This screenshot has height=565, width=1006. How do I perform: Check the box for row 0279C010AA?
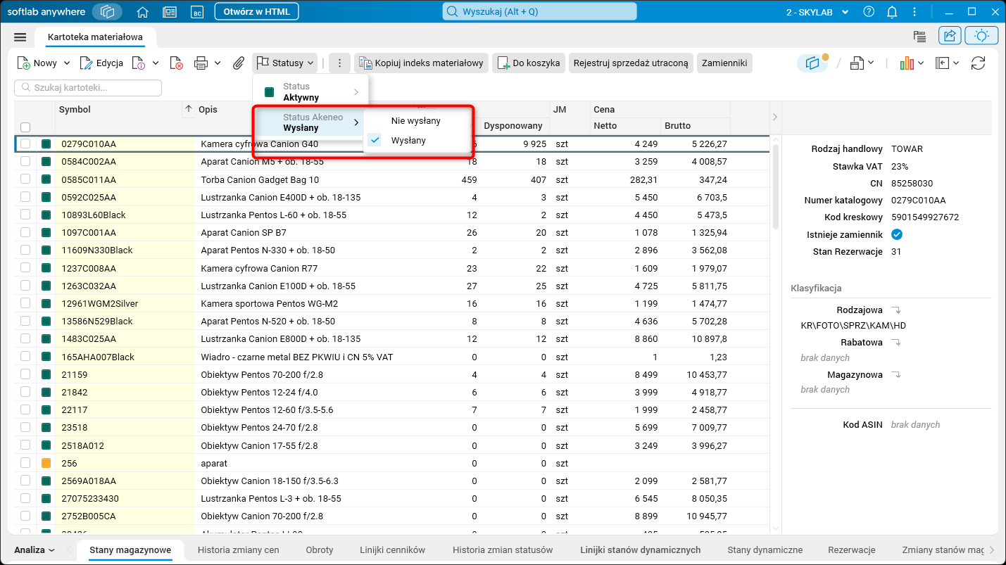25,144
